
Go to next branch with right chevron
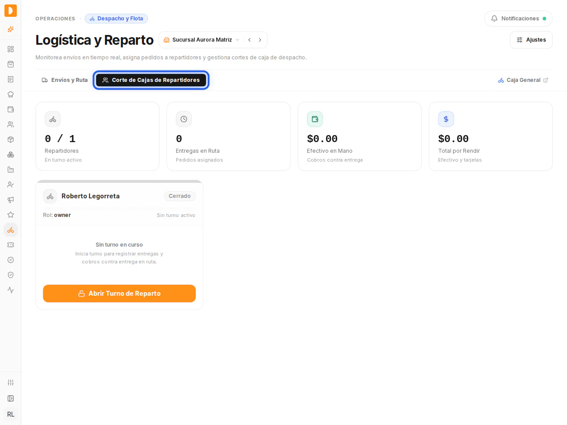[260, 40]
